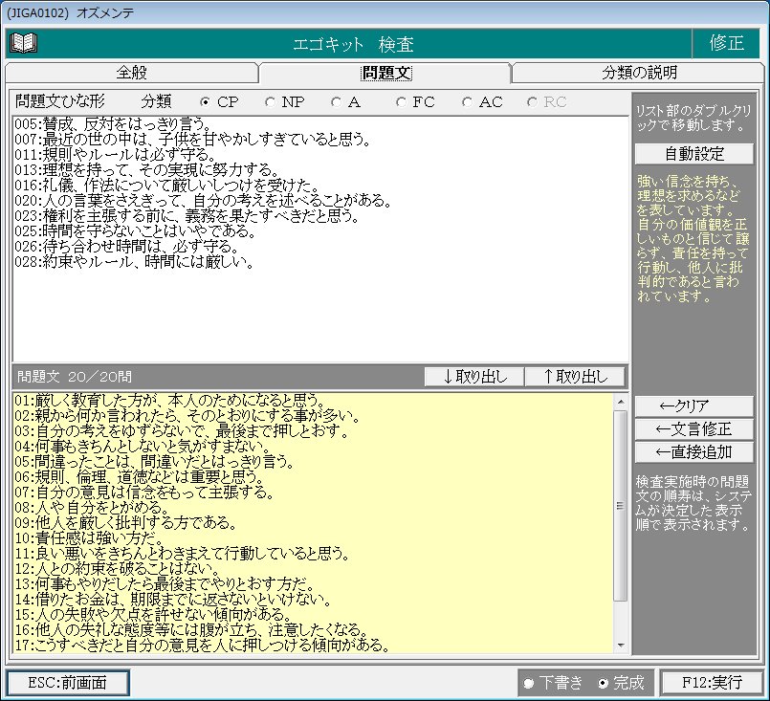Click the question list scrollbar thumb
This screenshot has height=701, width=770.
click(621, 506)
